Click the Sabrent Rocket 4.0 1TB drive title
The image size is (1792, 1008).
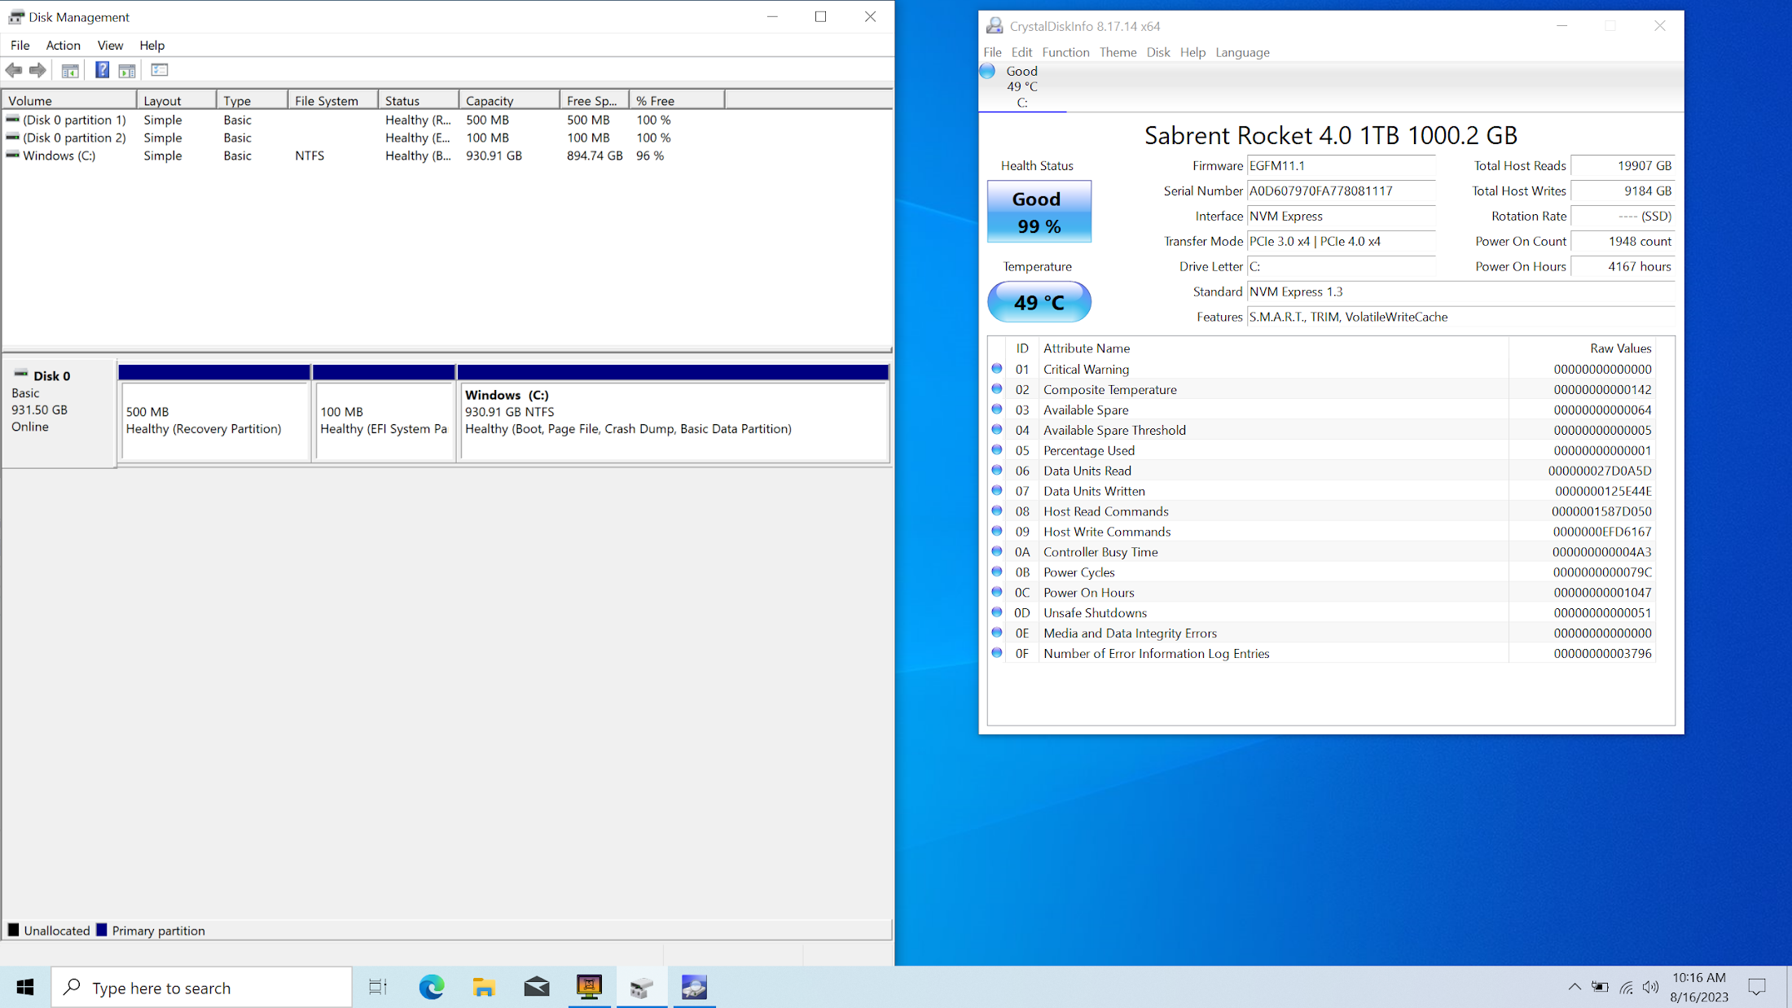click(x=1331, y=135)
